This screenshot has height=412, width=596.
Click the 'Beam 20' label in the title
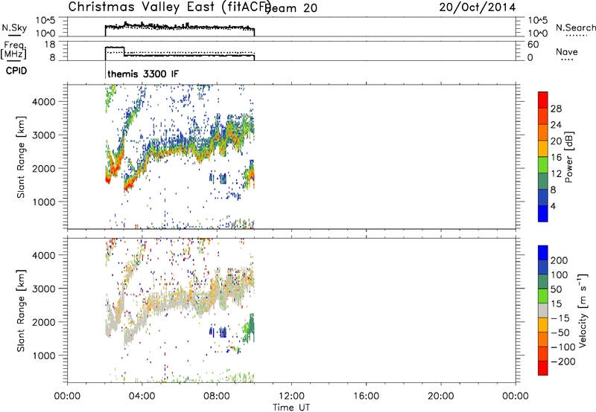(292, 7)
